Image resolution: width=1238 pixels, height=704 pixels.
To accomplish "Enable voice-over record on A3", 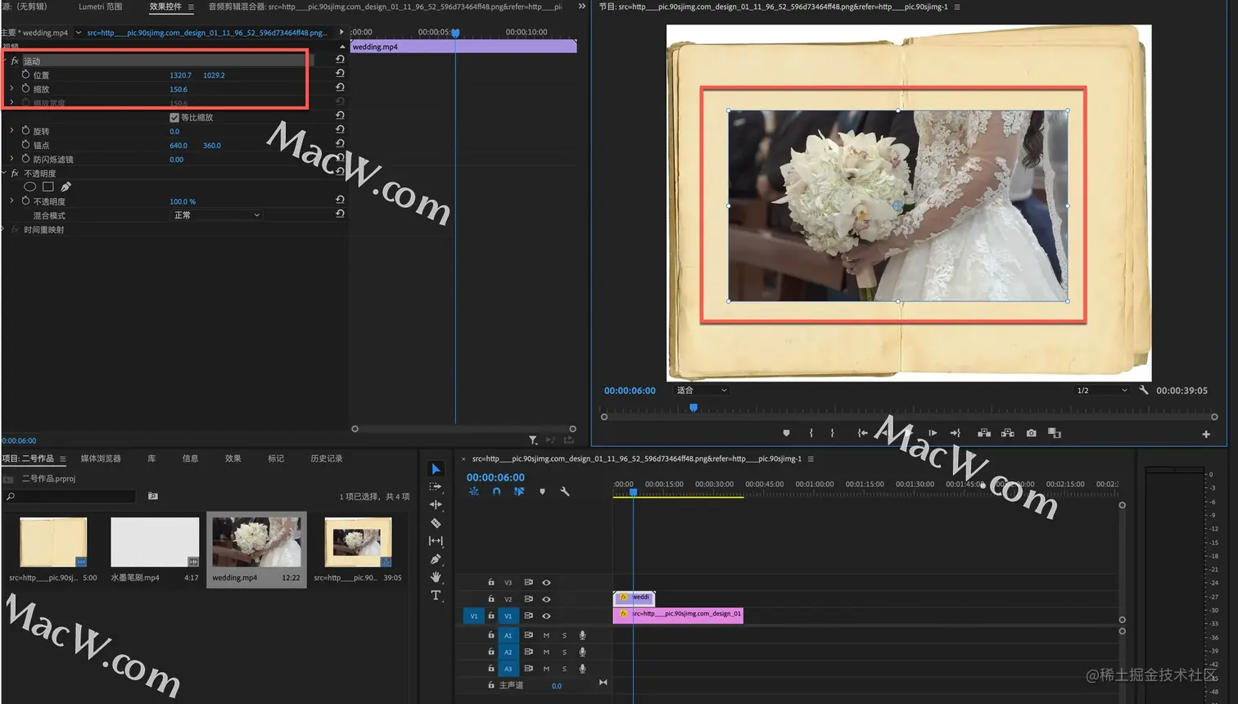I will click(582, 668).
